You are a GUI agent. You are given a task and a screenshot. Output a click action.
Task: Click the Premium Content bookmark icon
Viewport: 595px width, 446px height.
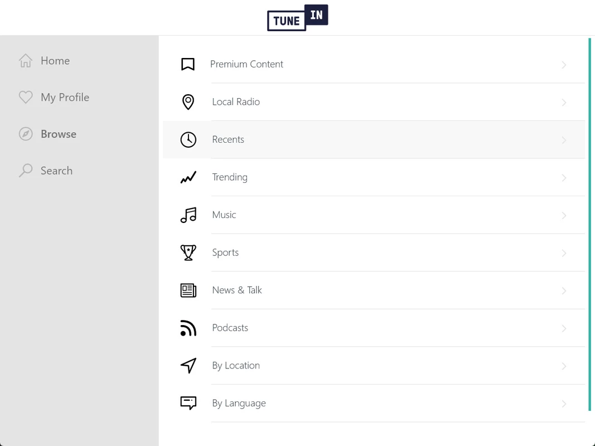click(x=188, y=64)
